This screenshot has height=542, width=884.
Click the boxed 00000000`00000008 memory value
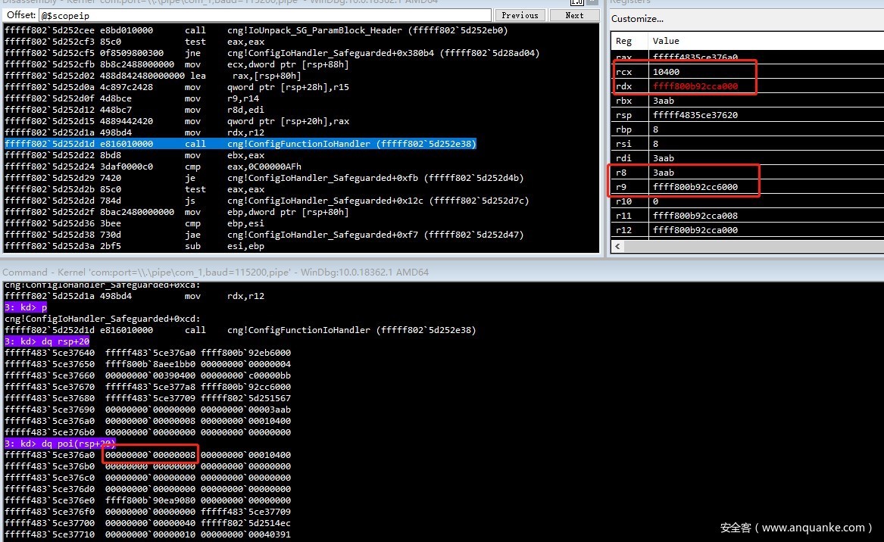click(150, 455)
